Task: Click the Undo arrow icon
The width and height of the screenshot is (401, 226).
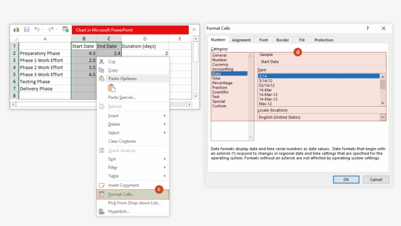Action: [x=37, y=30]
